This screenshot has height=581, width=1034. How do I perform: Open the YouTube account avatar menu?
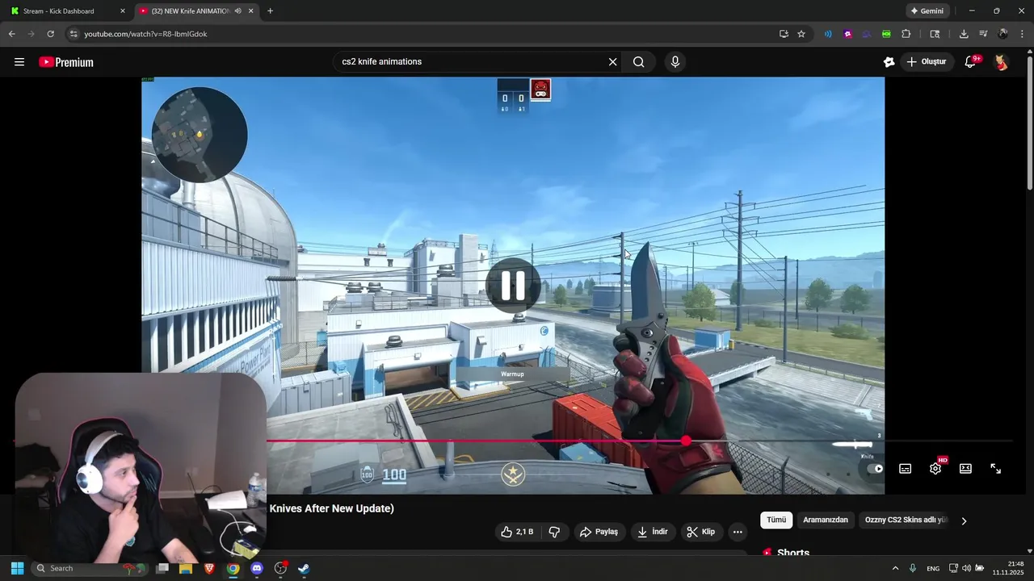click(1001, 62)
